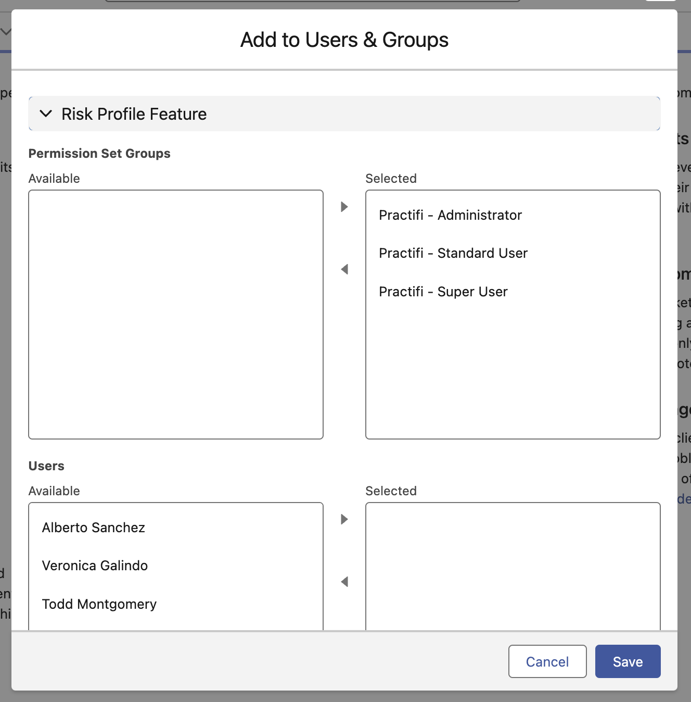Click the Add to Users & Groups heading
The height and width of the screenshot is (702, 691).
tap(344, 40)
